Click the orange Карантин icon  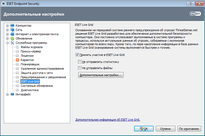[x=17, y=60]
